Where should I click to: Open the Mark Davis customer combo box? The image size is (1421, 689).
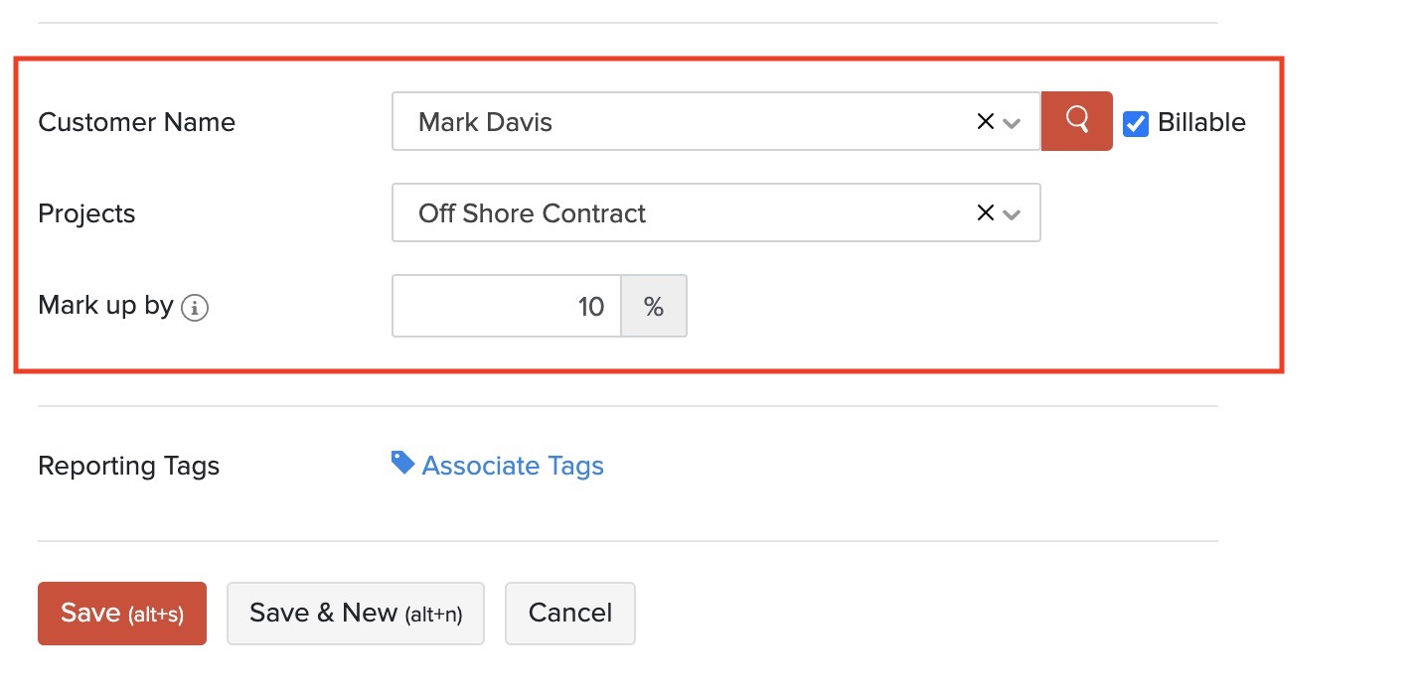[676, 122]
